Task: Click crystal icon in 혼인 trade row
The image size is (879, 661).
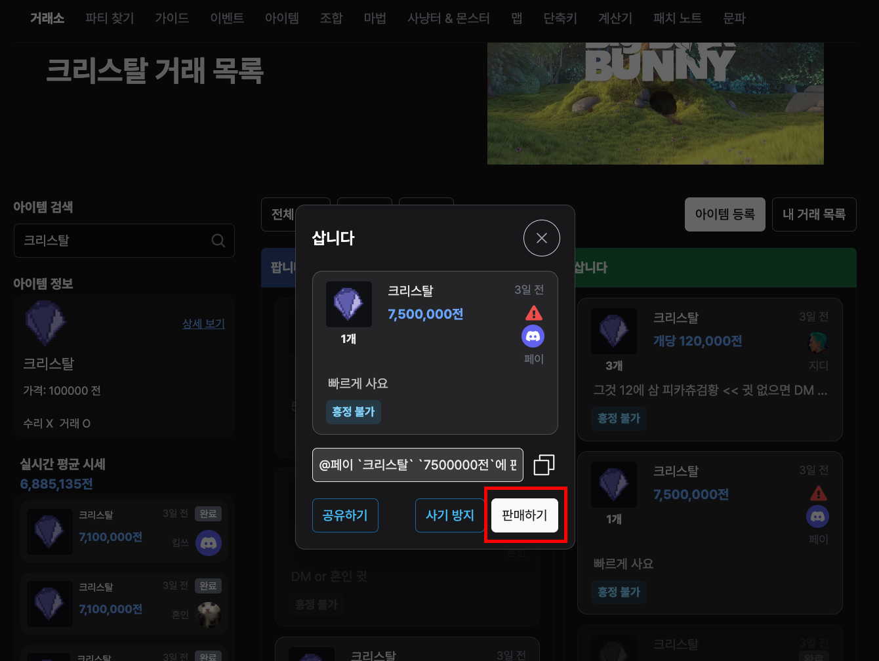Action: point(50,603)
